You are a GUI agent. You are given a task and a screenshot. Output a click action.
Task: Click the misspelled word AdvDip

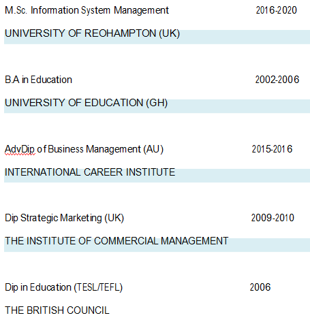tap(20, 150)
